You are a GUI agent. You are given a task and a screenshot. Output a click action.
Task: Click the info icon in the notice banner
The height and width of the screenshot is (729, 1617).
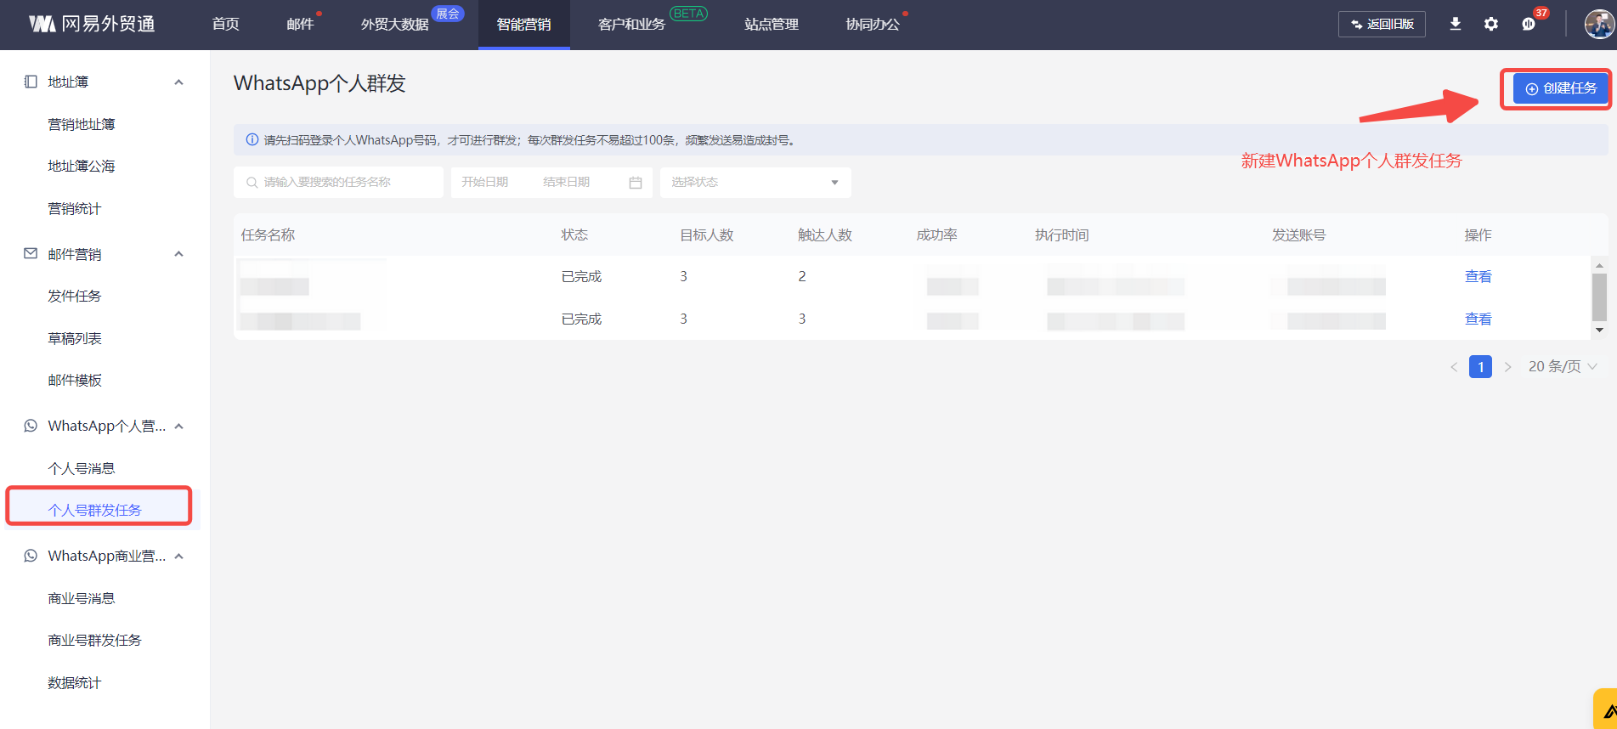[252, 139]
